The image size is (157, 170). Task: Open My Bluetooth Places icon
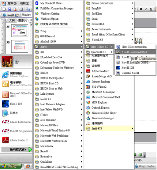pyautogui.click(x=37, y=3)
